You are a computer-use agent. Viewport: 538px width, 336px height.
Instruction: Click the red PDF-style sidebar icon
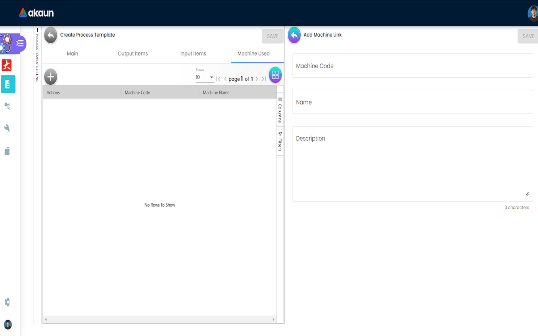point(7,65)
